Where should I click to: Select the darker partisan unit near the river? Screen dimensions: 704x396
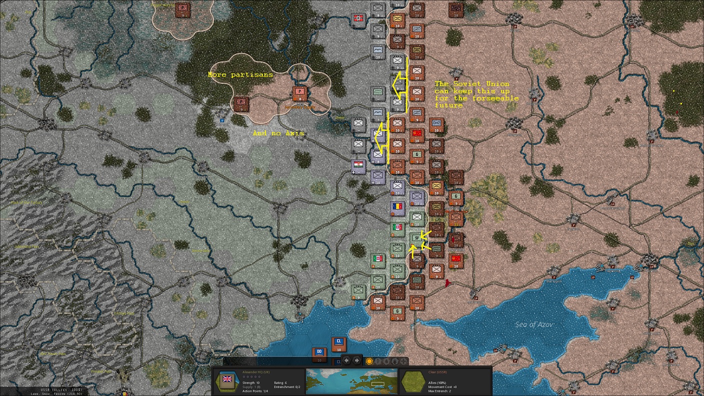(241, 103)
